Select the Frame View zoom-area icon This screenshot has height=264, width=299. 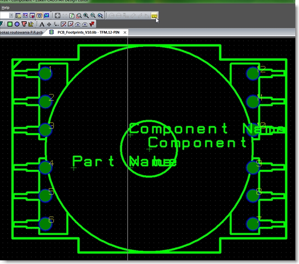tap(79, 16)
